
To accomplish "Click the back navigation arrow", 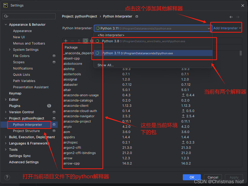I will coord(231,17).
